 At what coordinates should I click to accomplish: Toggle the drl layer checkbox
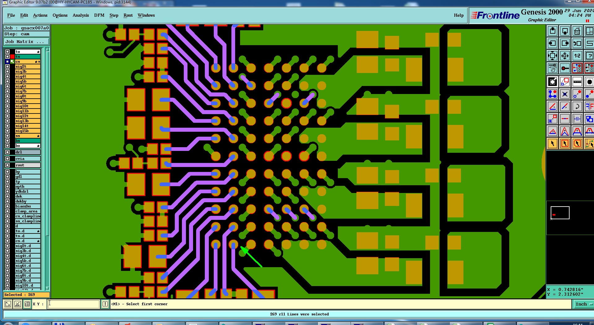(7, 152)
